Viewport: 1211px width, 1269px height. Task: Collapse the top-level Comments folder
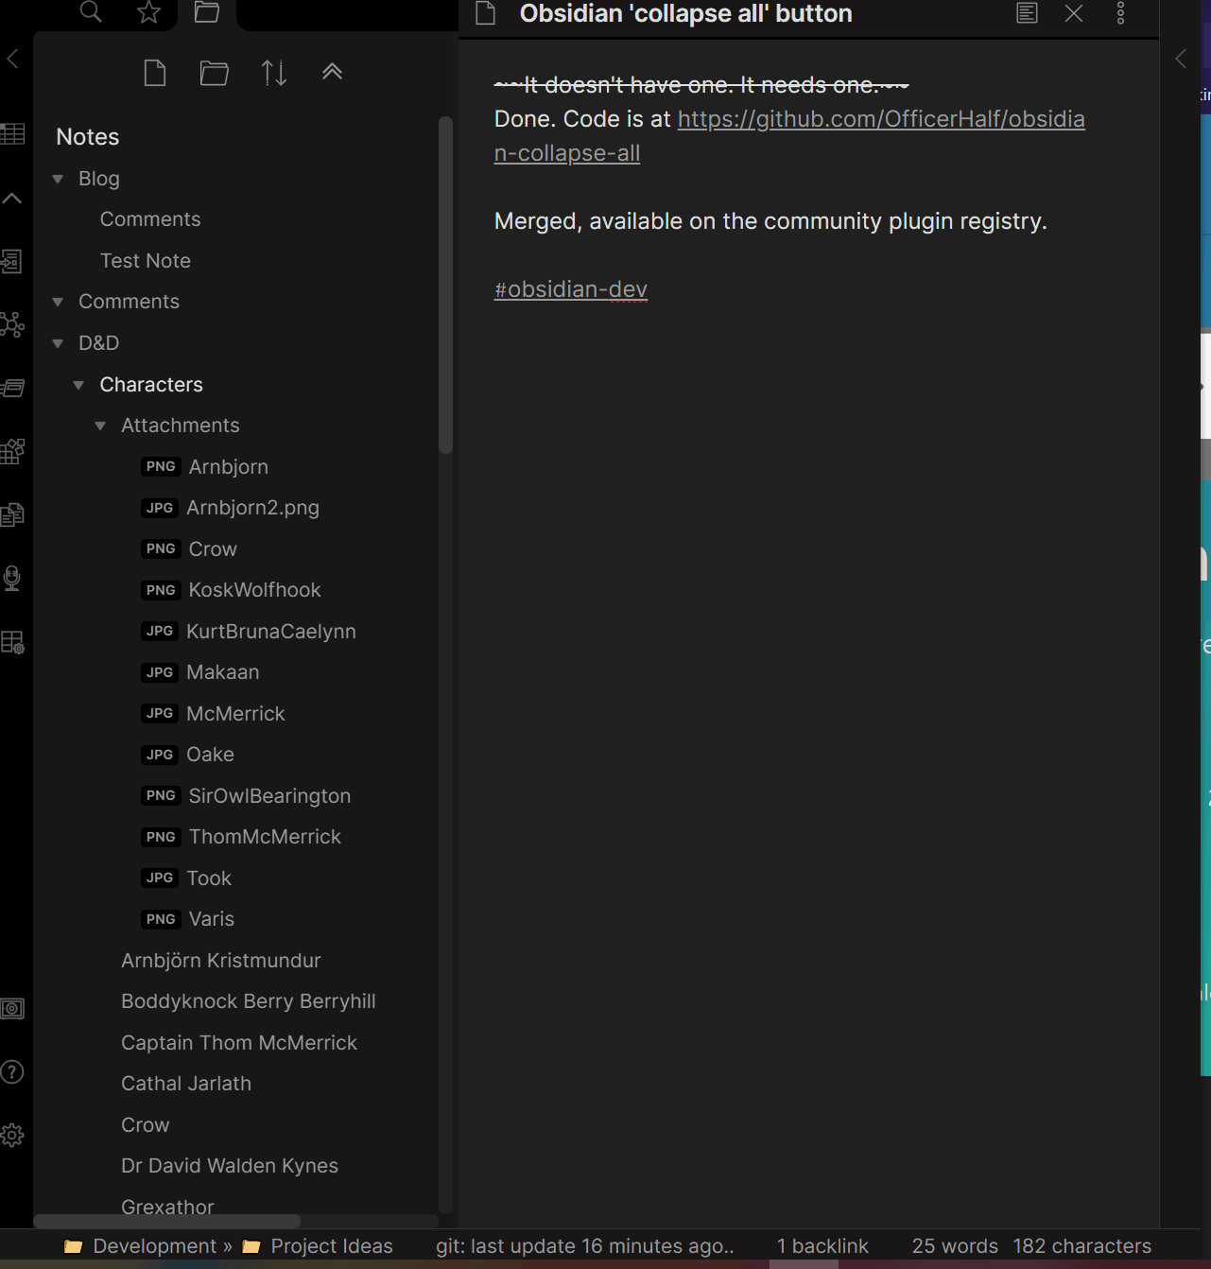[x=58, y=302]
